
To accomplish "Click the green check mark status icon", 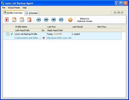I will tap(12, 34).
